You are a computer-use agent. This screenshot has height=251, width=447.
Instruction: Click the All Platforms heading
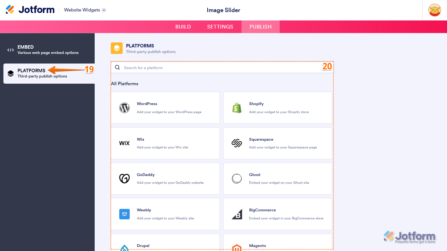[x=125, y=84]
